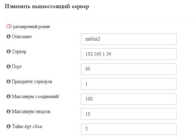Click the Приоритет серверов input field
Screen dimensions: 193x140
point(129,84)
